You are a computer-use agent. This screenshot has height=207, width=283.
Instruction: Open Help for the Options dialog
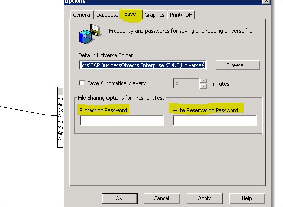(x=247, y=198)
